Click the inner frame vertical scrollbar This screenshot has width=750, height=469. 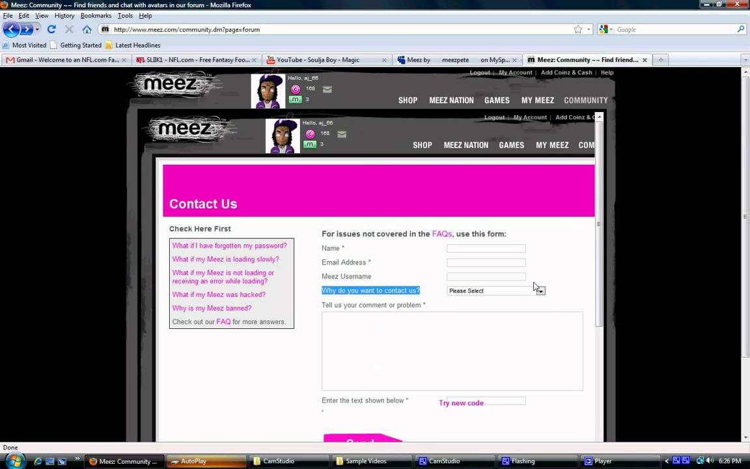(x=599, y=277)
